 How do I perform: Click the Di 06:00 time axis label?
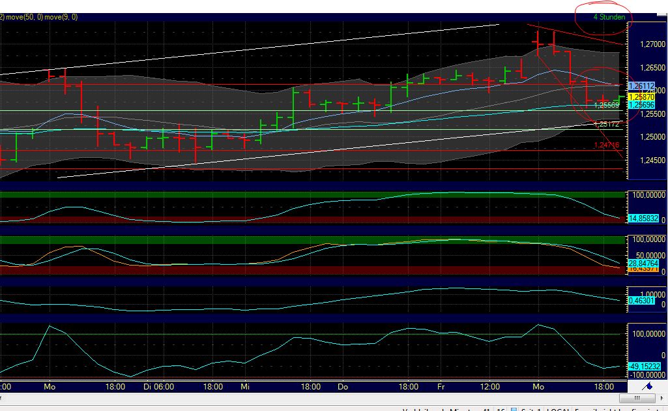[x=160, y=386]
